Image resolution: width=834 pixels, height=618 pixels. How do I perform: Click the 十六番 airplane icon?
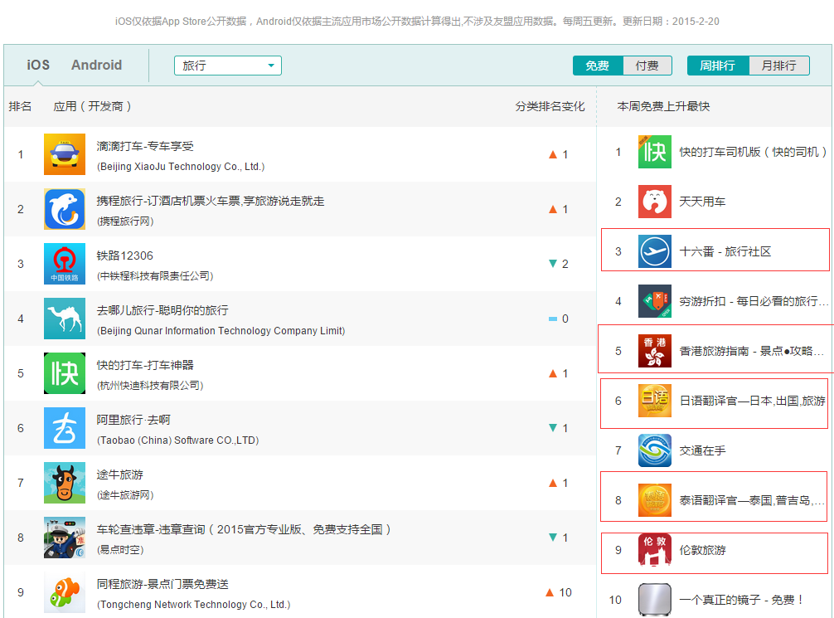pos(655,251)
